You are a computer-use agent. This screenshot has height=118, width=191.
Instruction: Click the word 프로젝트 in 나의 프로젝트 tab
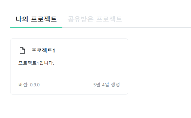(44, 19)
